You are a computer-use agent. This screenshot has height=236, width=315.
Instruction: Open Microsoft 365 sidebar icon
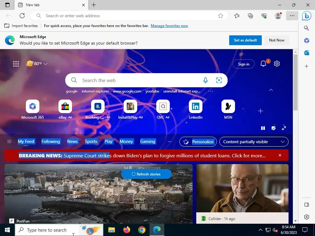(306, 40)
